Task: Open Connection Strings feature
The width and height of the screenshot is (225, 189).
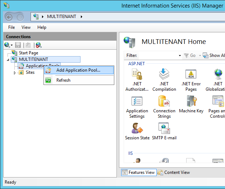Action: click(x=164, y=107)
